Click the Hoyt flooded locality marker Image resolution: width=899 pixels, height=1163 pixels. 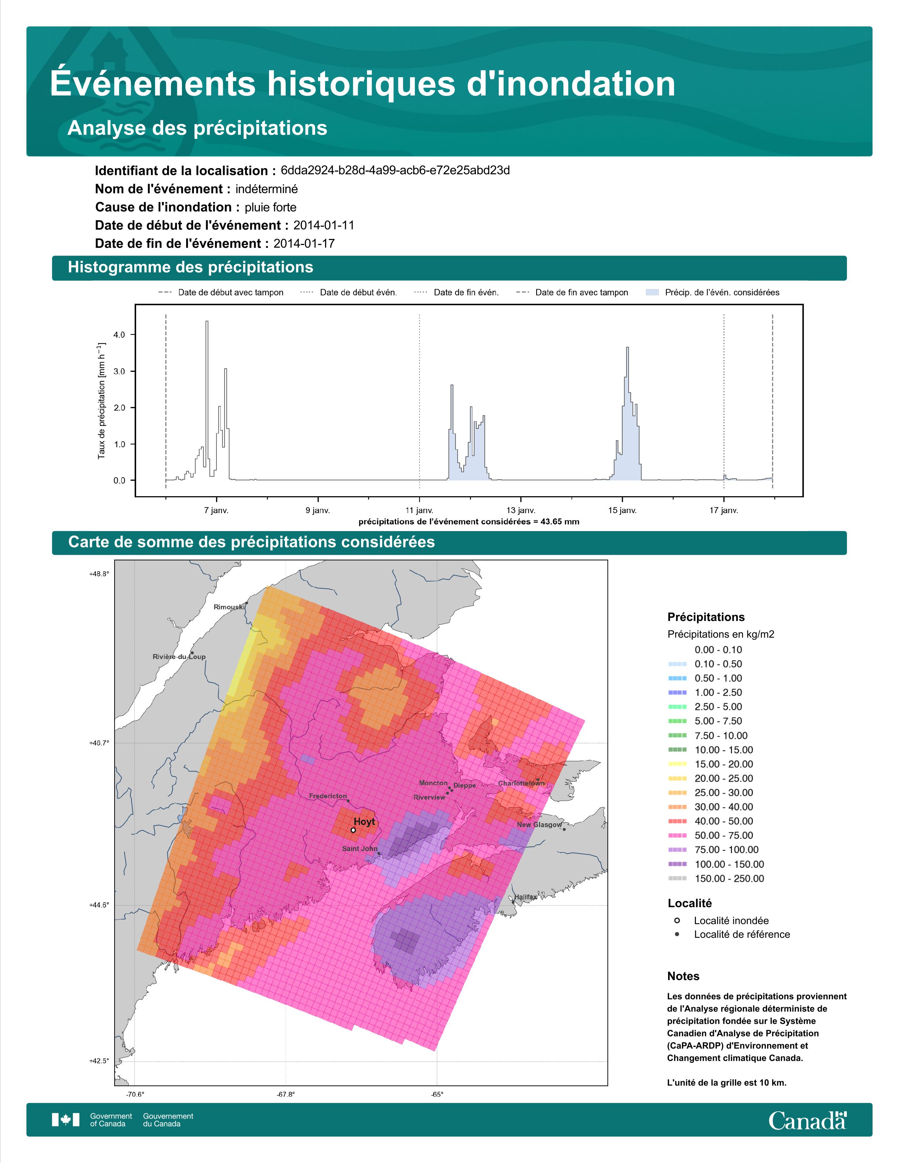point(353,830)
